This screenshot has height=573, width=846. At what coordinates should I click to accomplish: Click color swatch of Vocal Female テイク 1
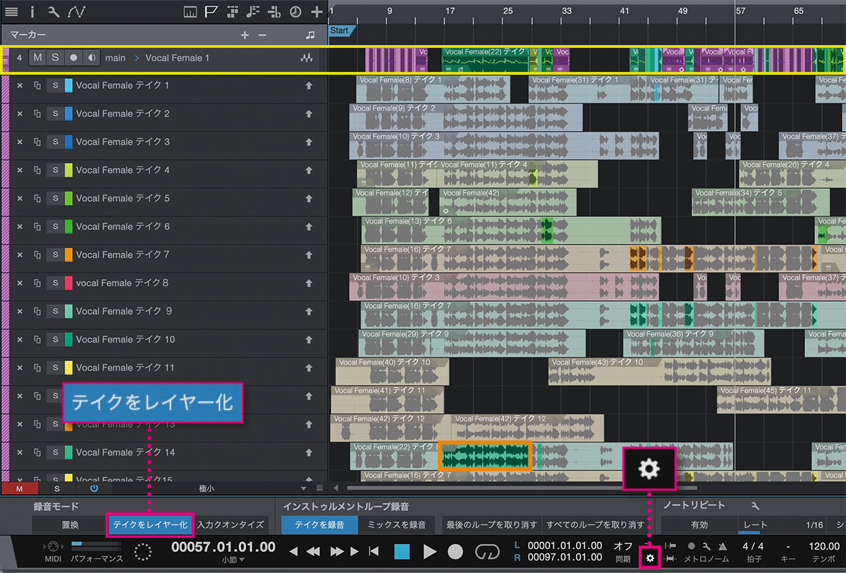tap(68, 85)
